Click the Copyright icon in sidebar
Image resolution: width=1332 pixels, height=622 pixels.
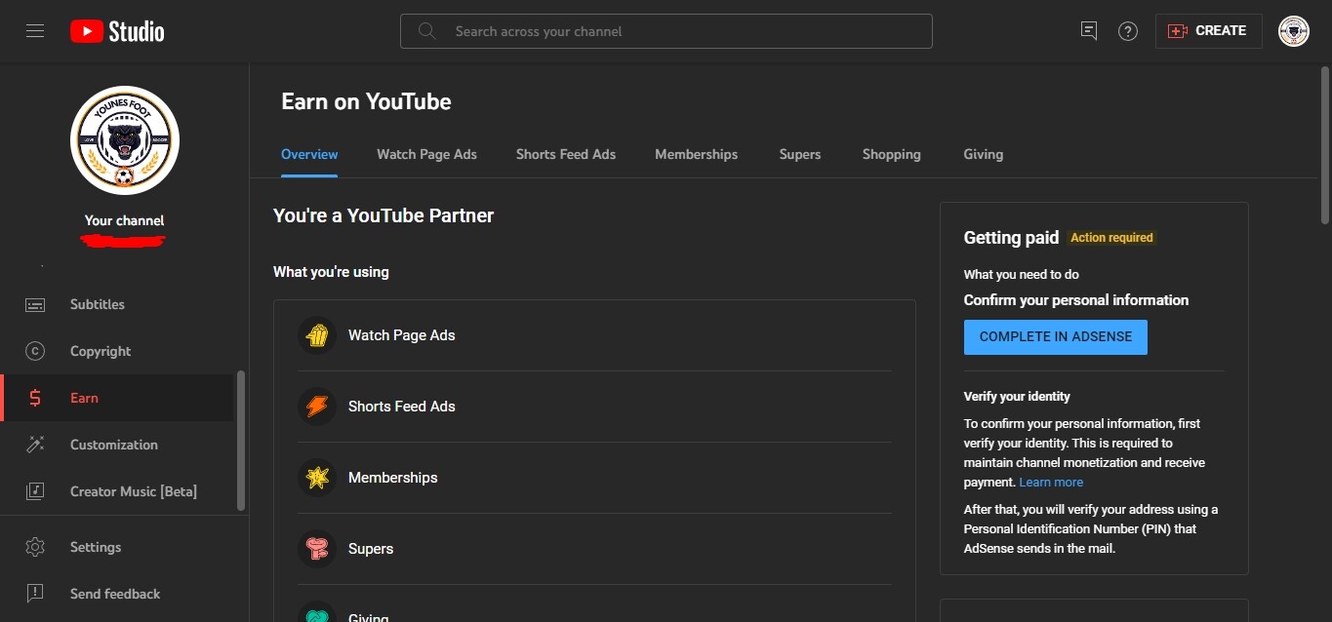[x=35, y=351]
